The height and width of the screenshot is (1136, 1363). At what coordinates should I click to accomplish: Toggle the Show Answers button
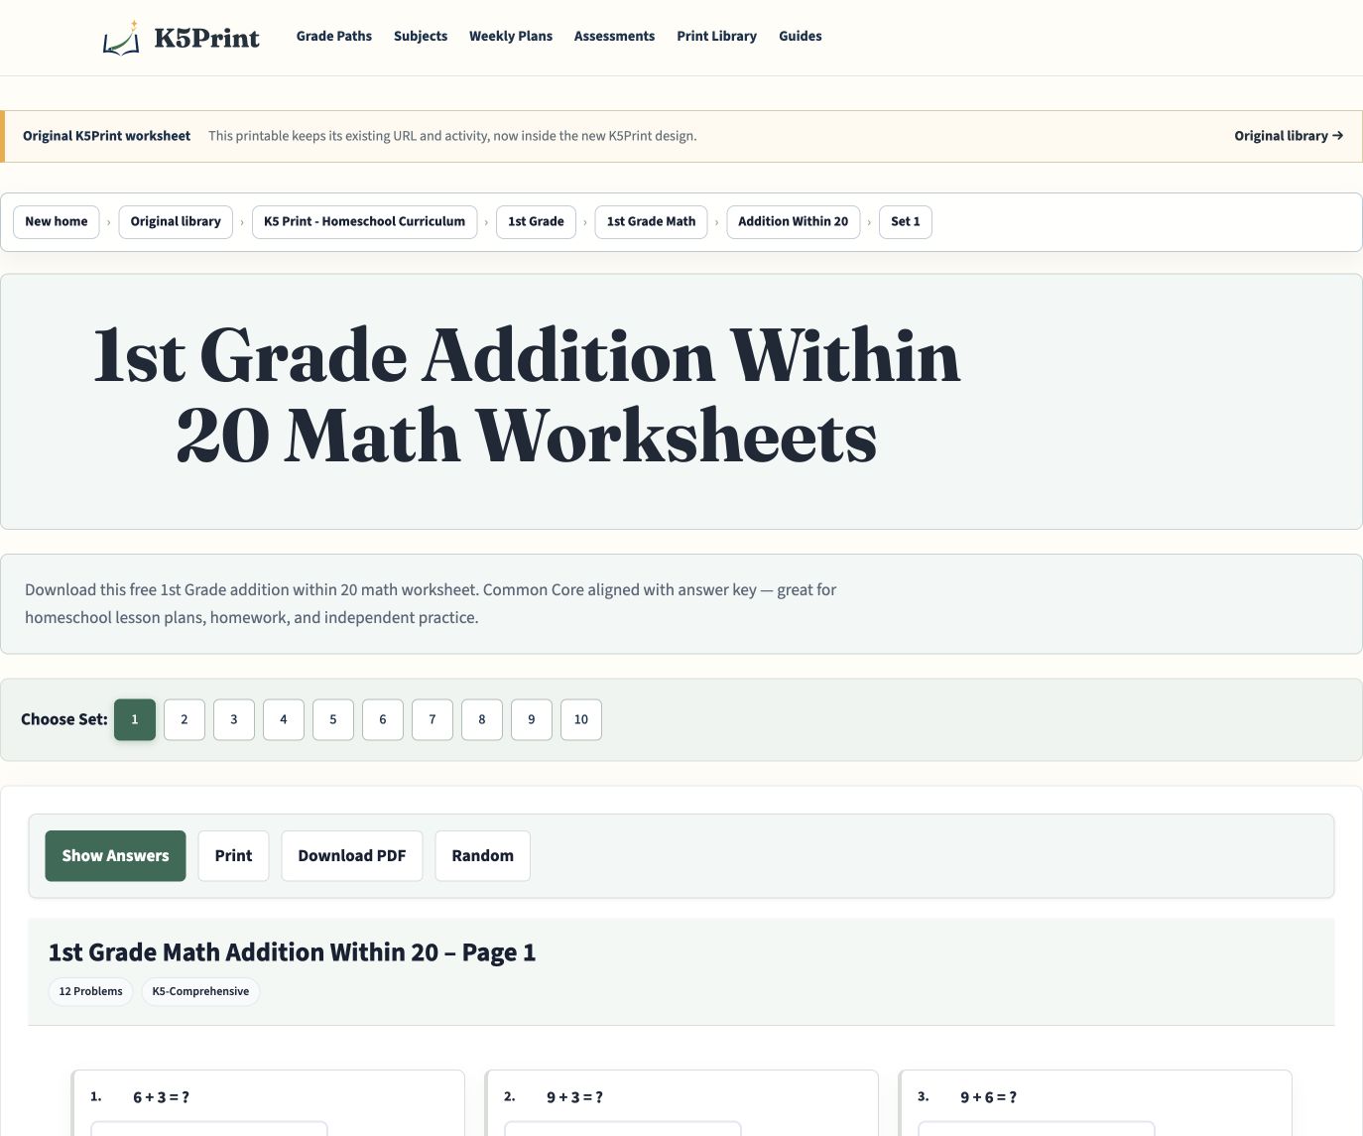115,856
